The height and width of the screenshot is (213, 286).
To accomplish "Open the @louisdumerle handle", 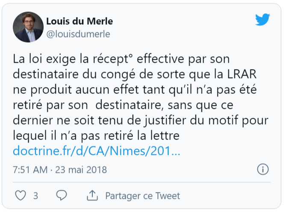I will coord(78,34).
